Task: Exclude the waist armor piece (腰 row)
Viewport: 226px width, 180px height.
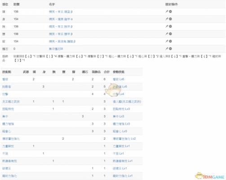Action: tap(170, 34)
